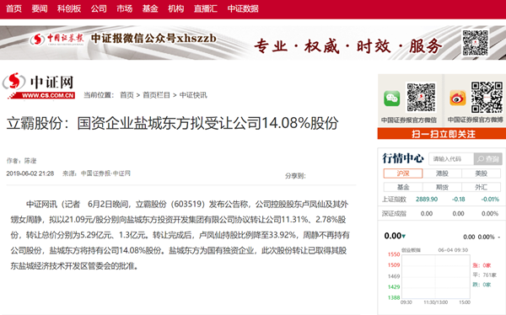
Task: Switch to the 期货 tab
Action: (x=442, y=187)
